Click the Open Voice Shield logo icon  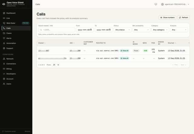[x=4, y=4]
